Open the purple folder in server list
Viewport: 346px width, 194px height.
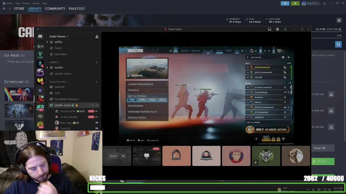pyautogui.click(x=40, y=90)
